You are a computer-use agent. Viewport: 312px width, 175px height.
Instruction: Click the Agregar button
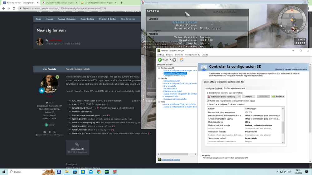point(248,96)
